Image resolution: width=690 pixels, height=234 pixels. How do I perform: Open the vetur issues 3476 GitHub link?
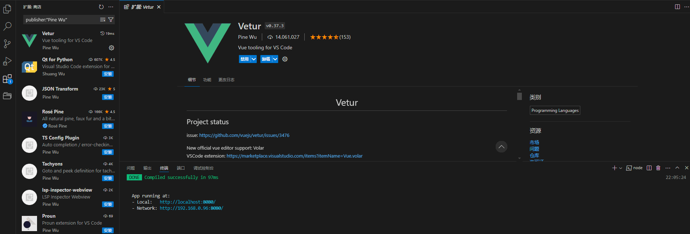click(x=244, y=135)
